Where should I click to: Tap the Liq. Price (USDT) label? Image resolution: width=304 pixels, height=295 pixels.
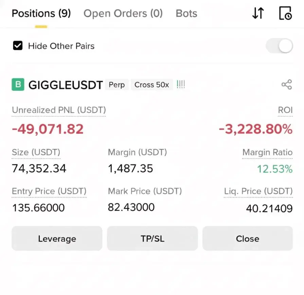(x=258, y=191)
